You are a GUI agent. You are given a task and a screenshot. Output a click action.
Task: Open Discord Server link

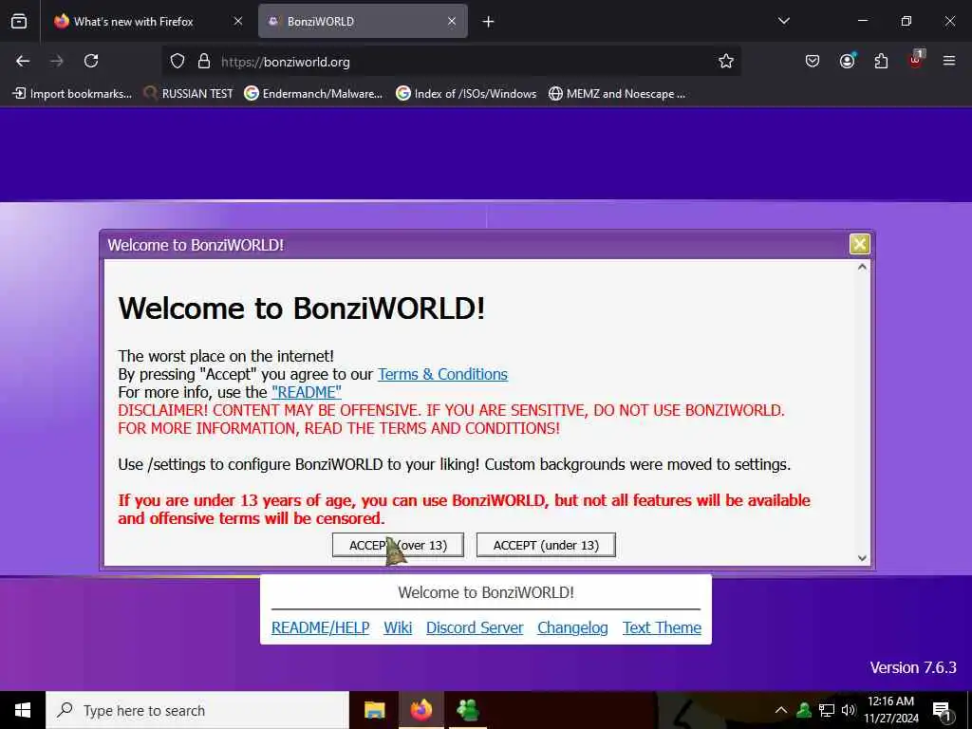475,627
